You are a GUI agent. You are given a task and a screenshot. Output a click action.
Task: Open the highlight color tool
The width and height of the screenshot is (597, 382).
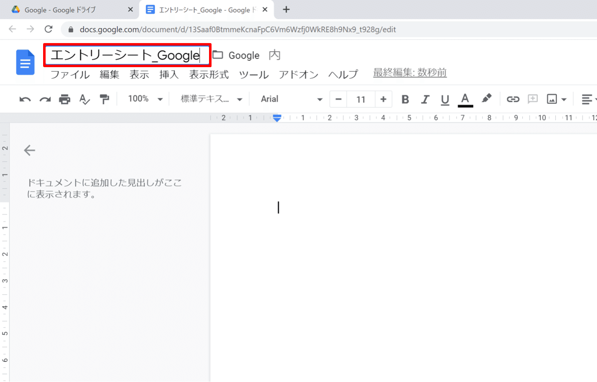(486, 99)
